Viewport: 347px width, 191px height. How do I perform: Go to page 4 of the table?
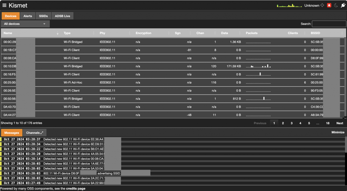pyautogui.click(x=300, y=123)
